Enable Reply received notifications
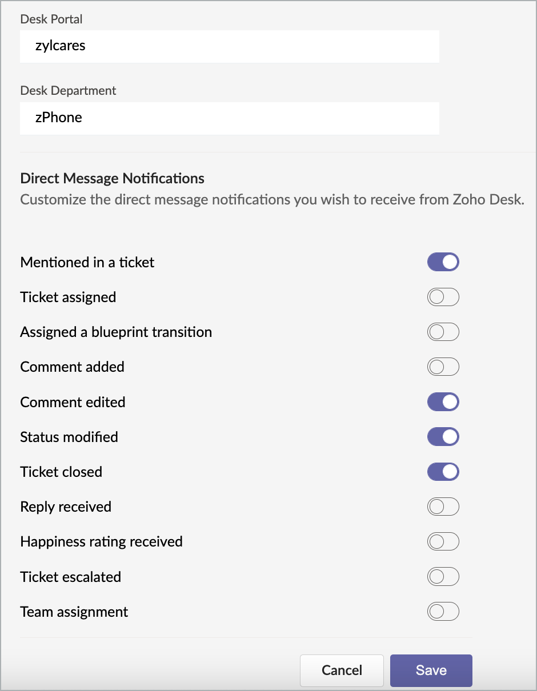537x691 pixels. pos(443,507)
